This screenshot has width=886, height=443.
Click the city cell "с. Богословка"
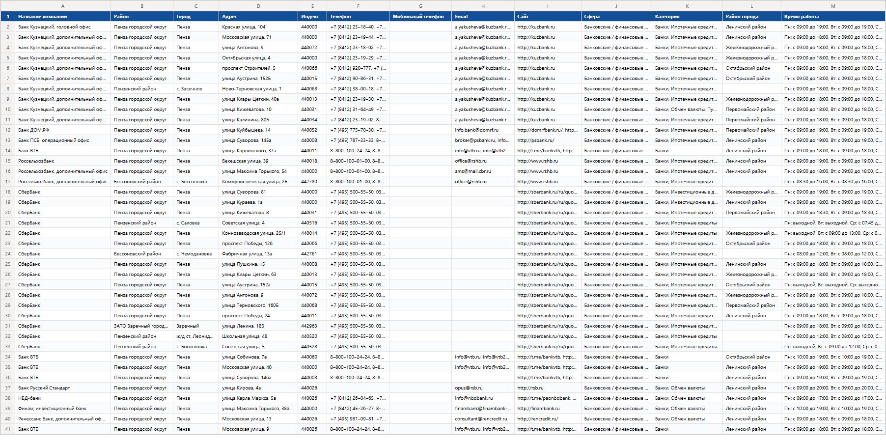tap(196, 347)
